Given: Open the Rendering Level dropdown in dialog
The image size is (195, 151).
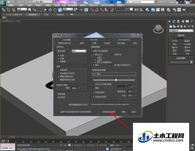Looking at the screenshot, I should coord(79,51).
